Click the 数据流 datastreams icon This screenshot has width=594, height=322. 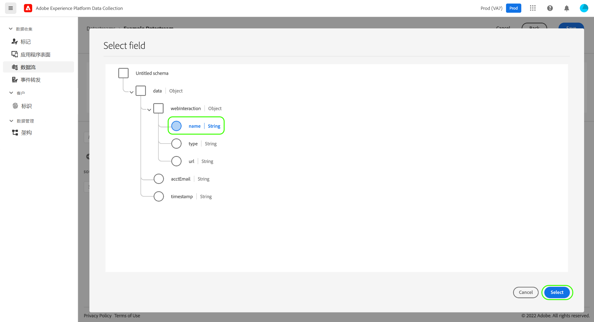pos(15,67)
